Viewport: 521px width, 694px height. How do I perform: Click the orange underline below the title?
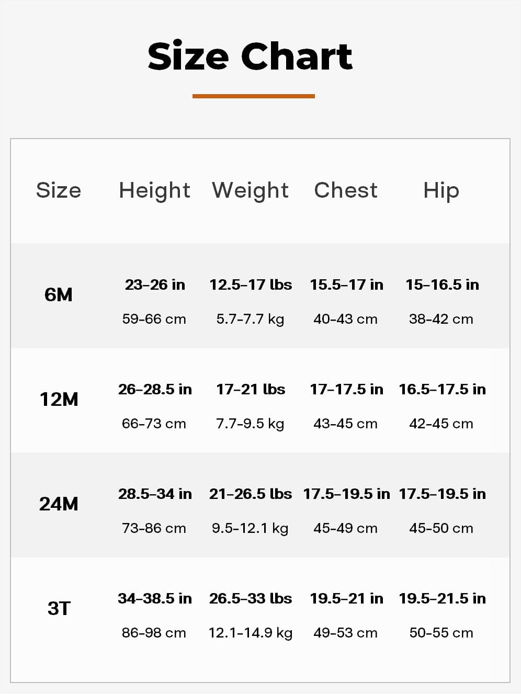coord(253,96)
